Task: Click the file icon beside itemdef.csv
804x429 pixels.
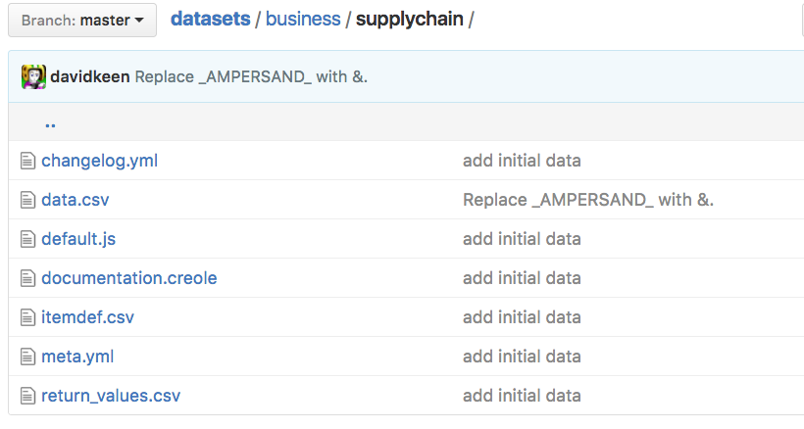Action: tap(27, 317)
